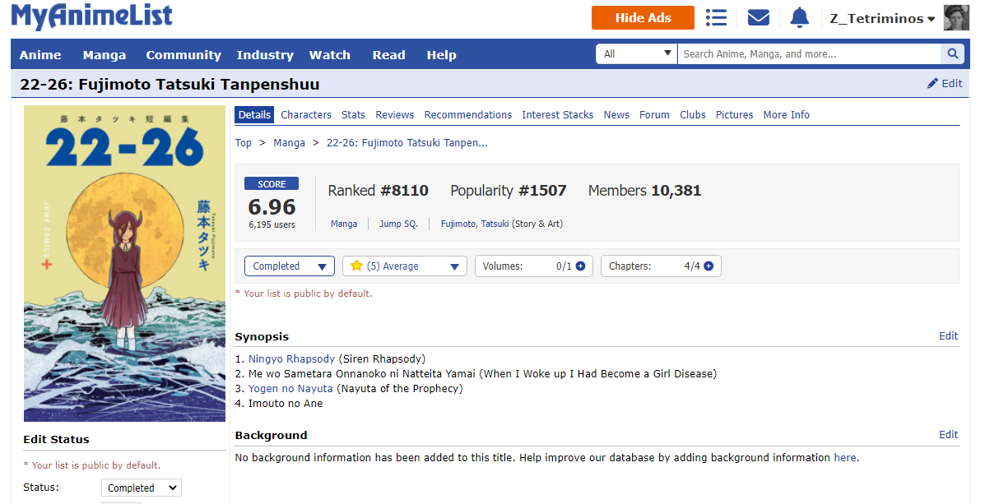
Task: Open the Anime menu
Action: point(40,55)
